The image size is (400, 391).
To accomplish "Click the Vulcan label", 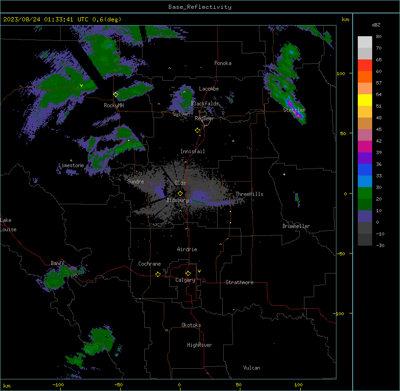I will coord(252,368).
